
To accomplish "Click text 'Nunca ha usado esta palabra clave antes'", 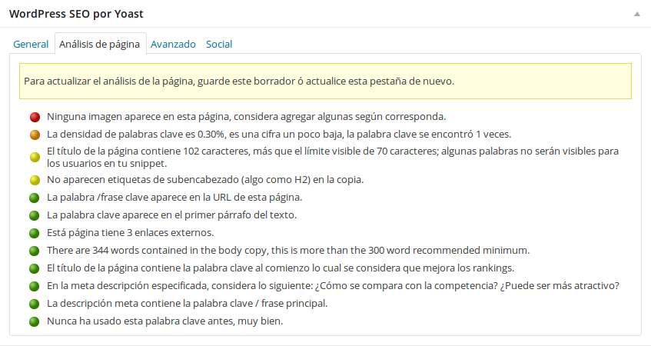I will click(141, 321).
